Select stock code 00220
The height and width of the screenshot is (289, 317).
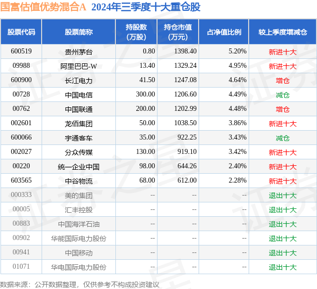point(21,166)
